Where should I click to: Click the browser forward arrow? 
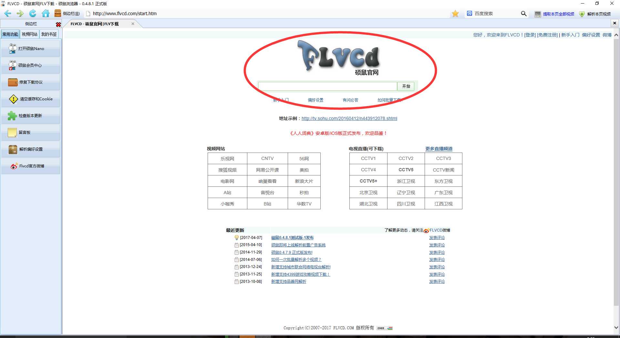tap(20, 14)
